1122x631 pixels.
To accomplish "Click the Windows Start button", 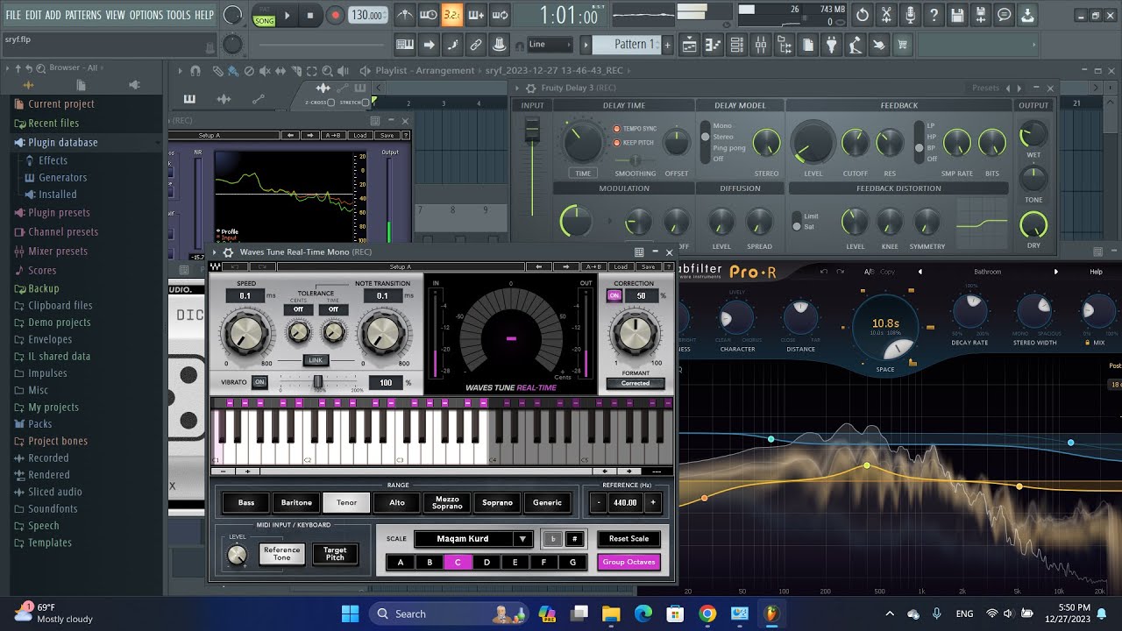I will [350, 613].
